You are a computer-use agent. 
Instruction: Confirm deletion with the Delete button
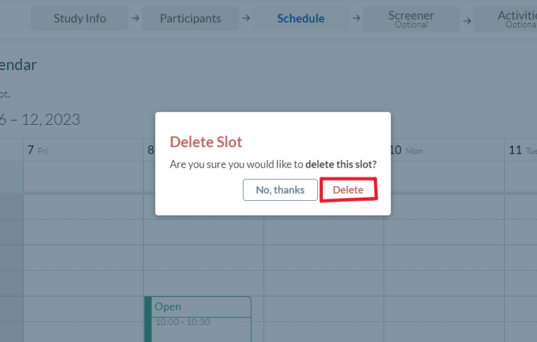(x=348, y=190)
